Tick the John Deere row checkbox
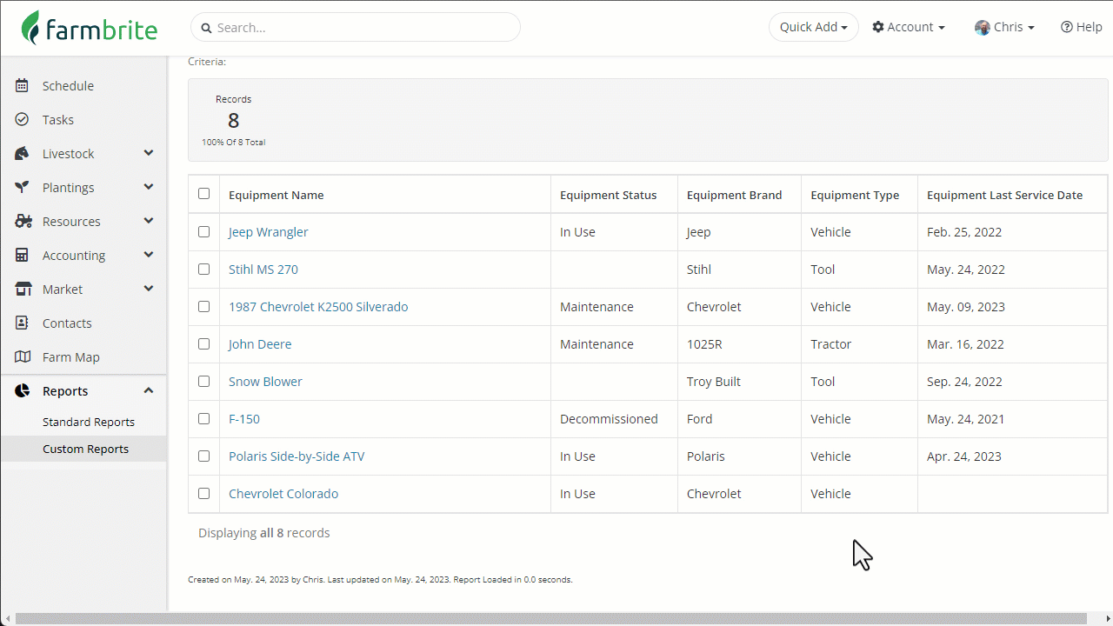Viewport: 1113px width, 626px height. pyautogui.click(x=203, y=344)
